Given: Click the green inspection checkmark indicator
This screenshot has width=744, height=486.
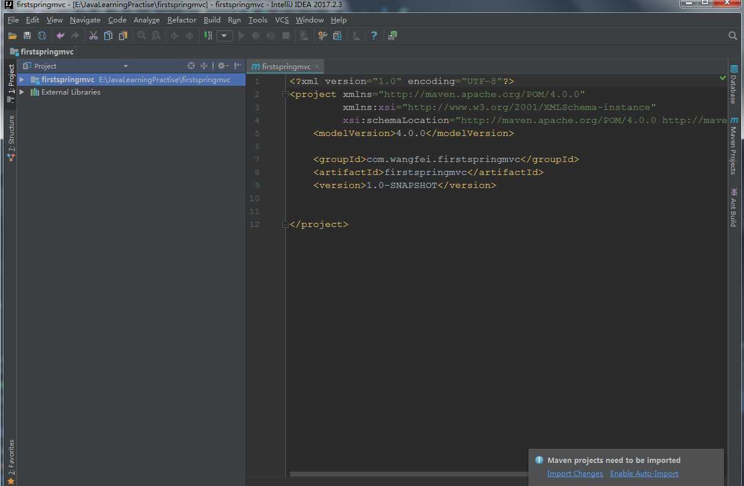Looking at the screenshot, I should click(723, 77).
